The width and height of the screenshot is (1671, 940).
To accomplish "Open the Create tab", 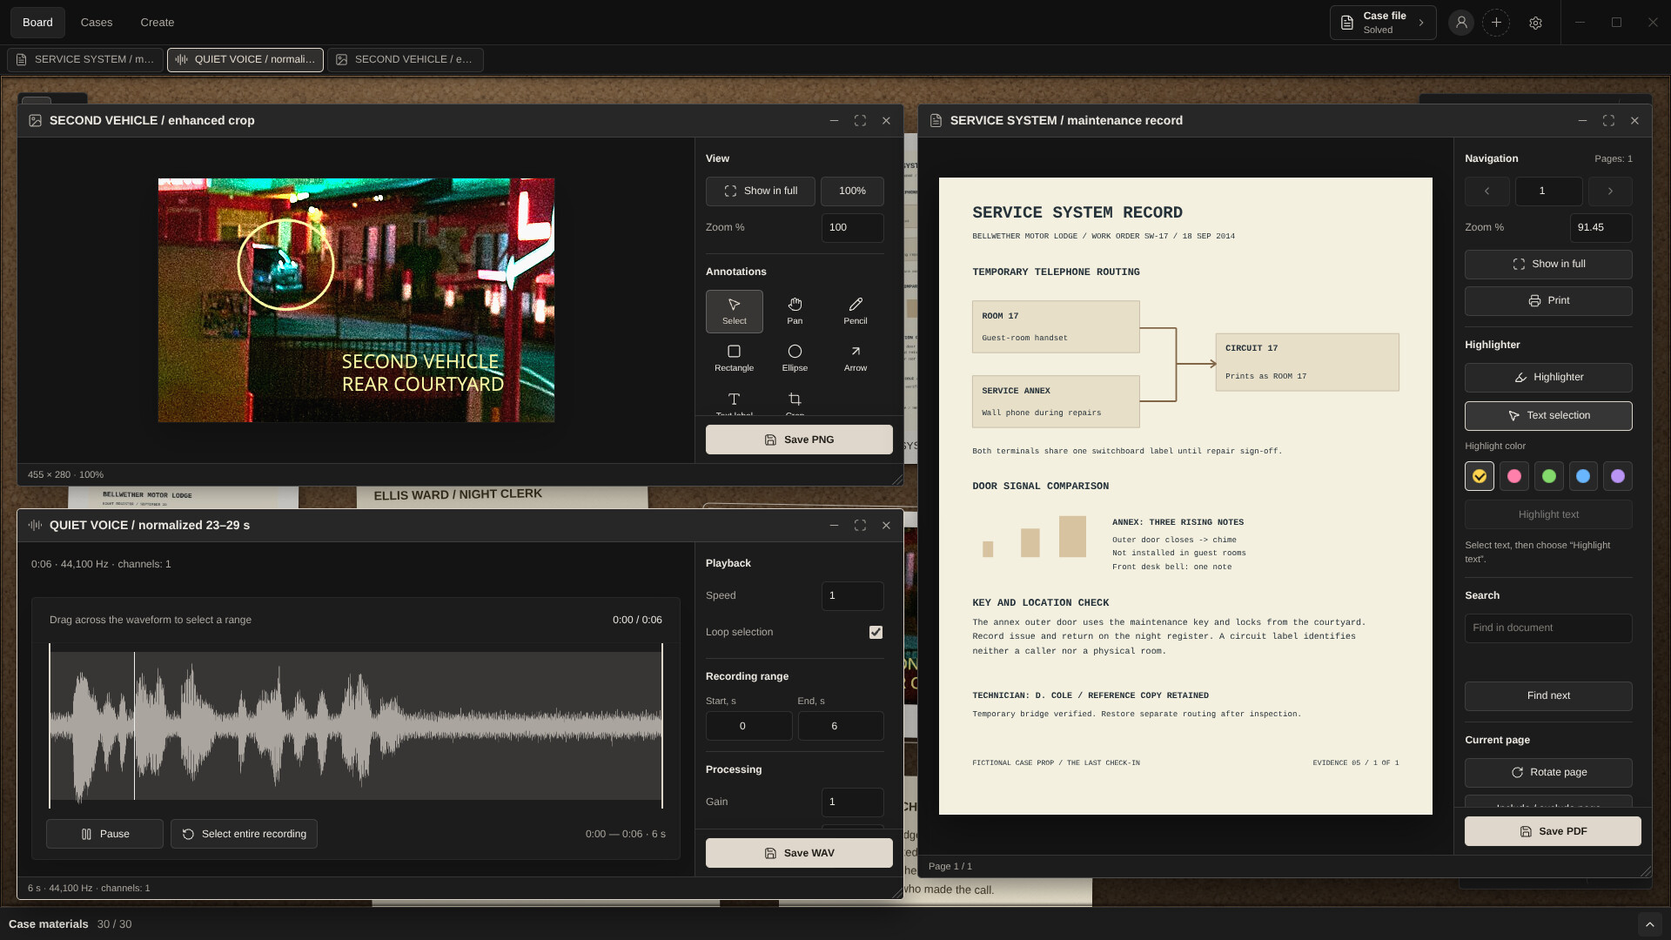I will click(158, 23).
